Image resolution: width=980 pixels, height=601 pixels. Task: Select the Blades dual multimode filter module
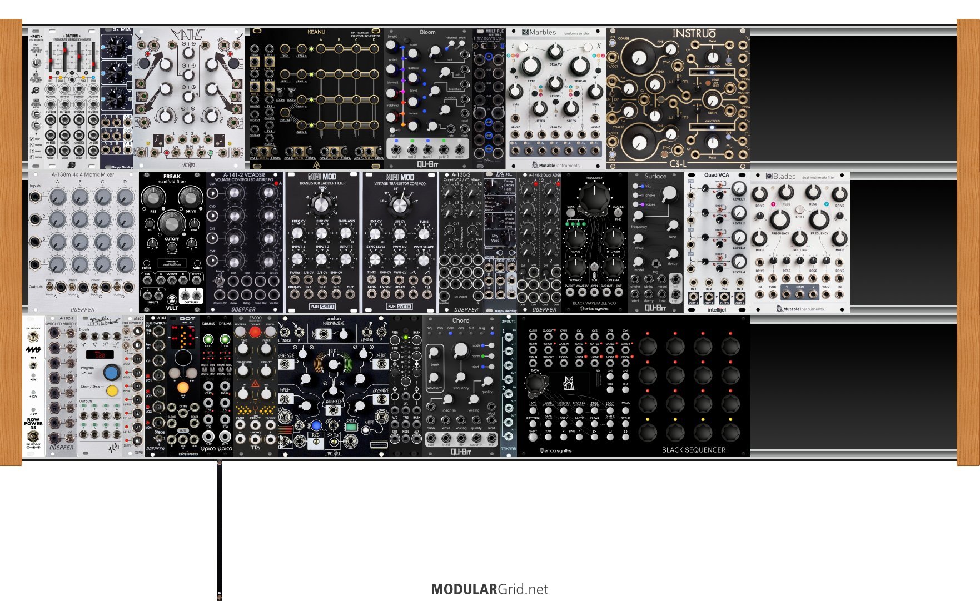pos(800,242)
